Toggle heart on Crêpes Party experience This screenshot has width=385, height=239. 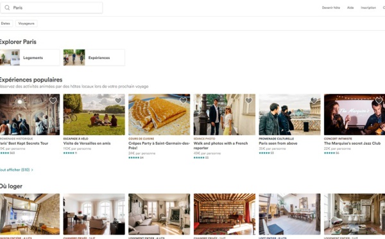tap(183, 100)
